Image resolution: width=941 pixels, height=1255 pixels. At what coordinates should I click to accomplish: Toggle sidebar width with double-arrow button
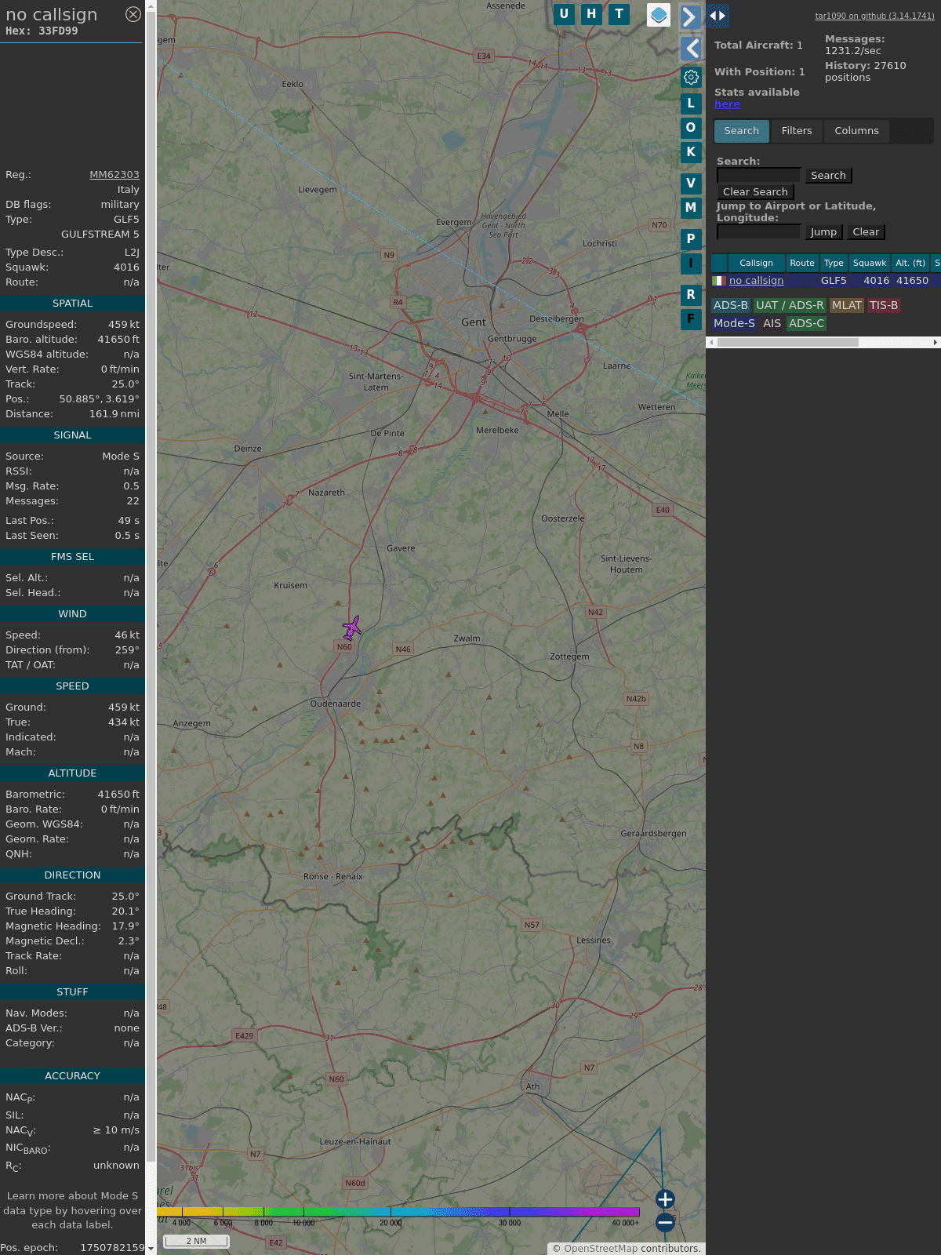(x=717, y=16)
